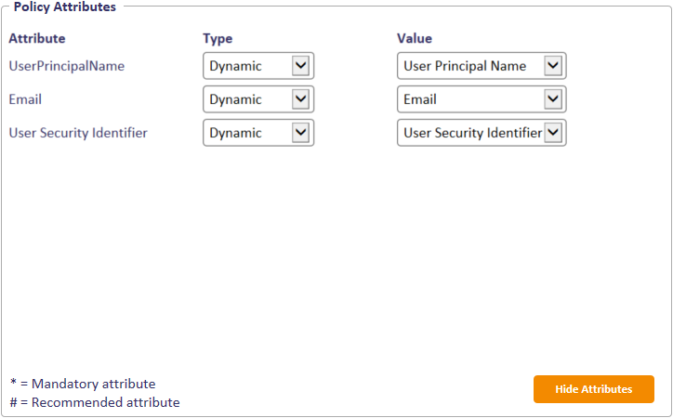
Task: Click arrow icon on Email Type combo
Action: 300,99
